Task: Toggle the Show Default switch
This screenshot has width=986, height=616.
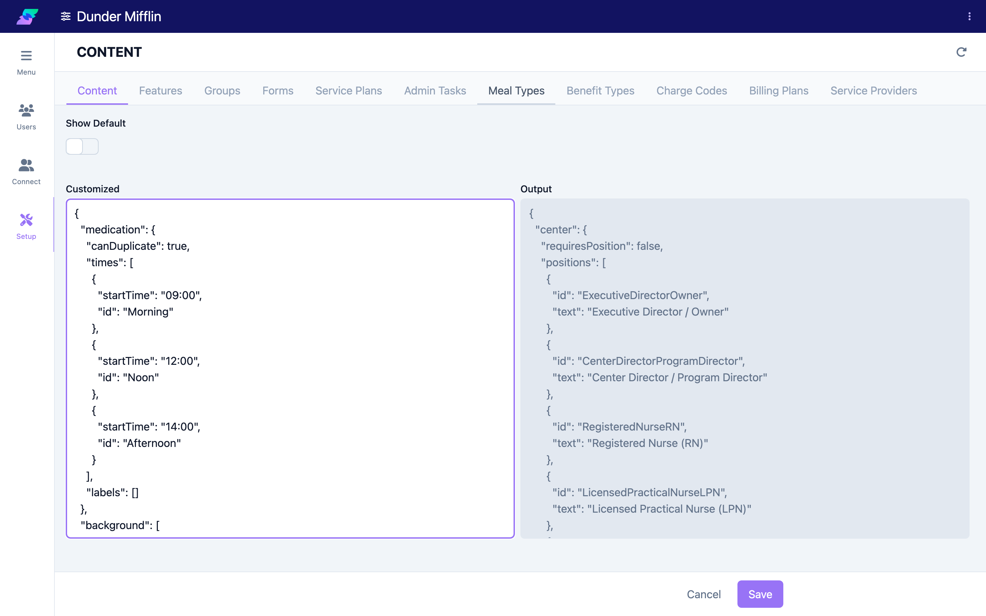Action: point(82,146)
